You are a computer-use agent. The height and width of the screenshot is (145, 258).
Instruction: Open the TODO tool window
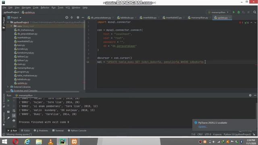25,130
